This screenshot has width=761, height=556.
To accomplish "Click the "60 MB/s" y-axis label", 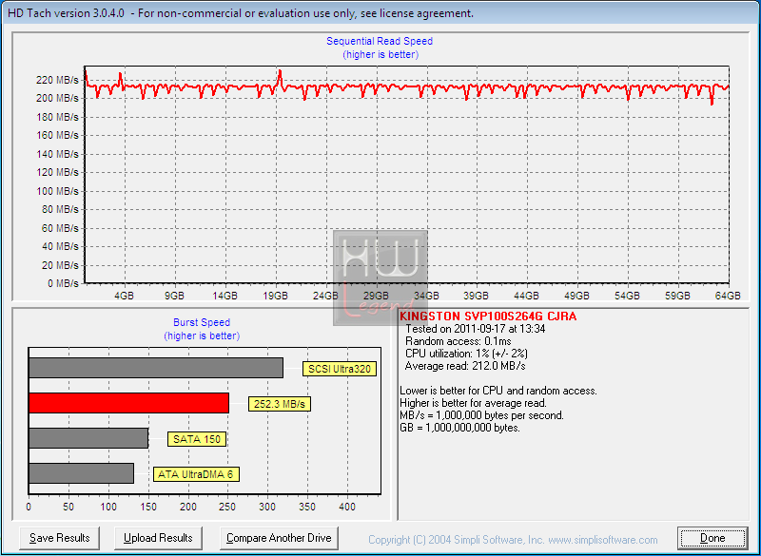I will 60,228.
